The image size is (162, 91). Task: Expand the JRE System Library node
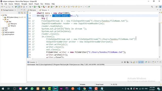3,17
